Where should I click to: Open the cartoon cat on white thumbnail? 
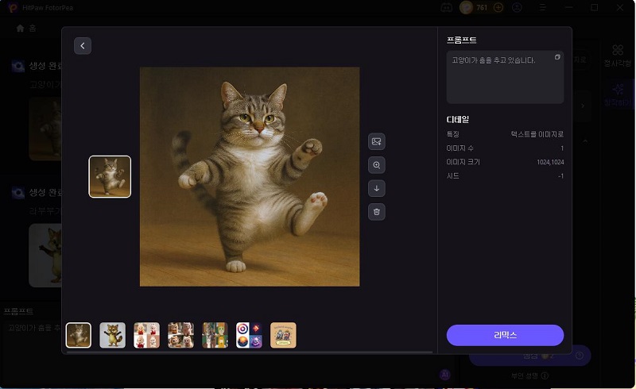click(x=112, y=335)
